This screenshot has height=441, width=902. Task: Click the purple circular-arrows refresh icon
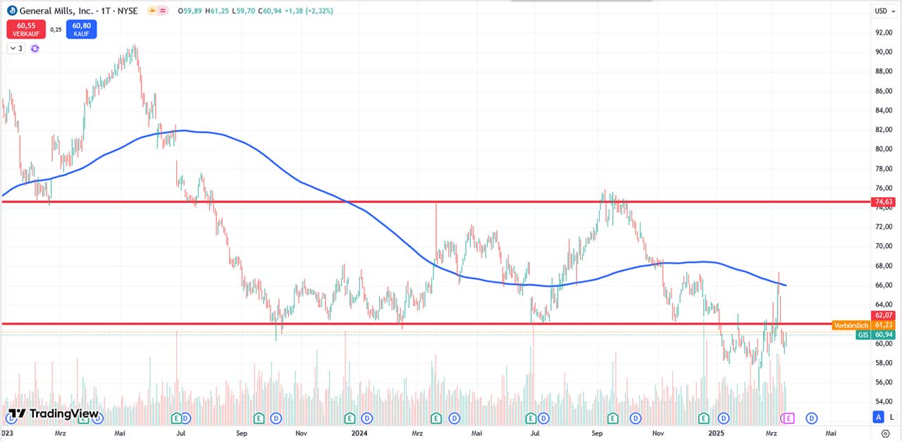point(35,49)
